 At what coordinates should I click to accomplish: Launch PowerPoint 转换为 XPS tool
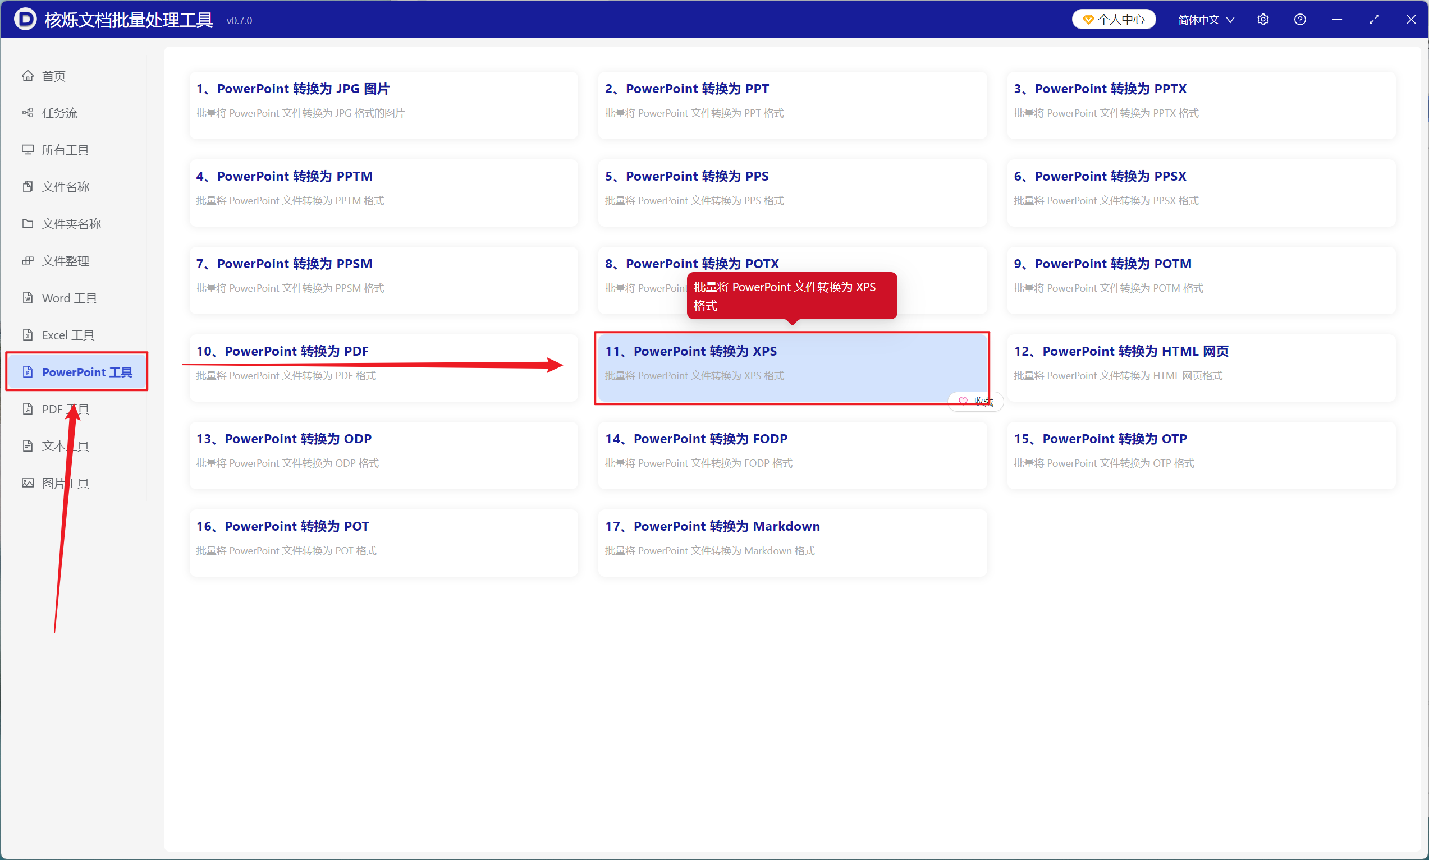(x=792, y=368)
